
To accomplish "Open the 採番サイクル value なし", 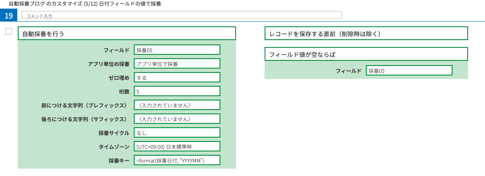I will pos(177,133).
